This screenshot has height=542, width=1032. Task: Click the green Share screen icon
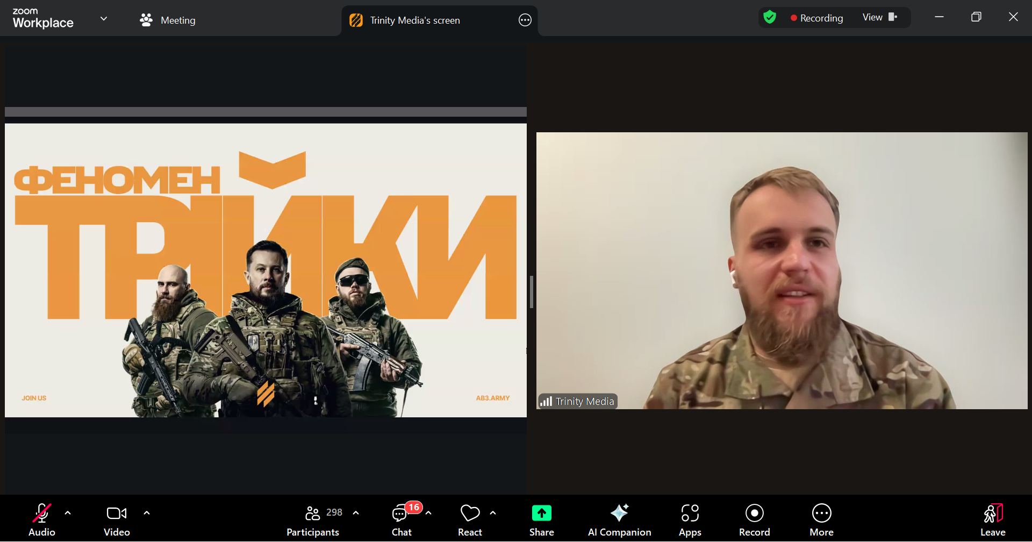point(541,514)
